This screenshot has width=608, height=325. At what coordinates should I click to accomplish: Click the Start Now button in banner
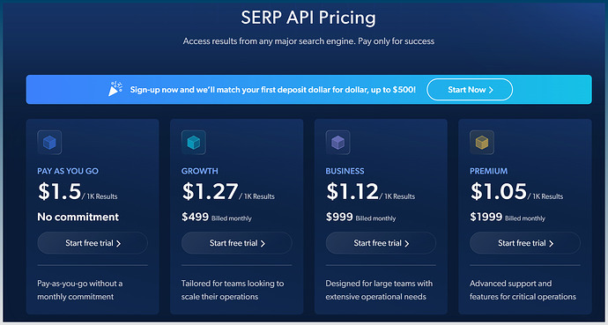tap(470, 90)
